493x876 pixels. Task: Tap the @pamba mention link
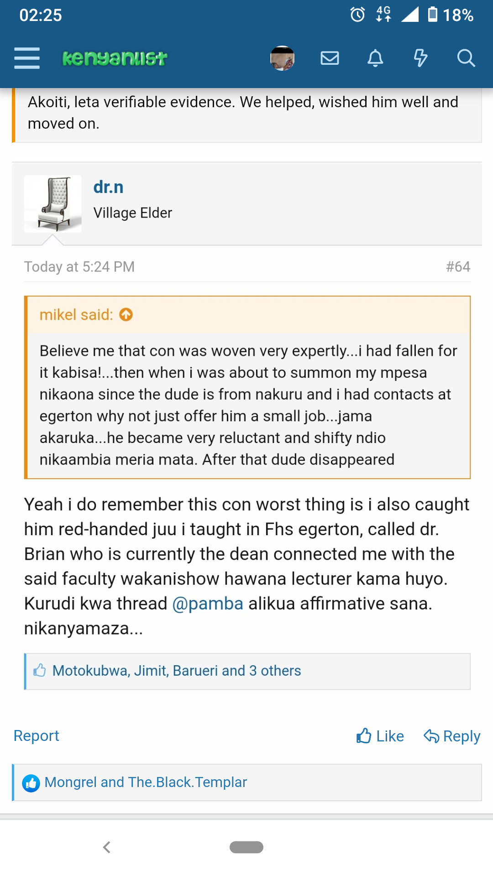tap(208, 604)
